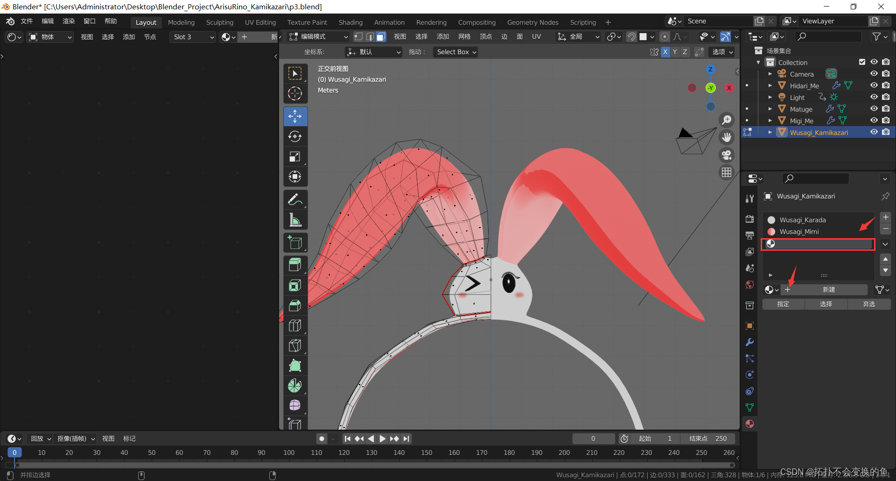Hide the Camera object in viewport

(x=874, y=74)
